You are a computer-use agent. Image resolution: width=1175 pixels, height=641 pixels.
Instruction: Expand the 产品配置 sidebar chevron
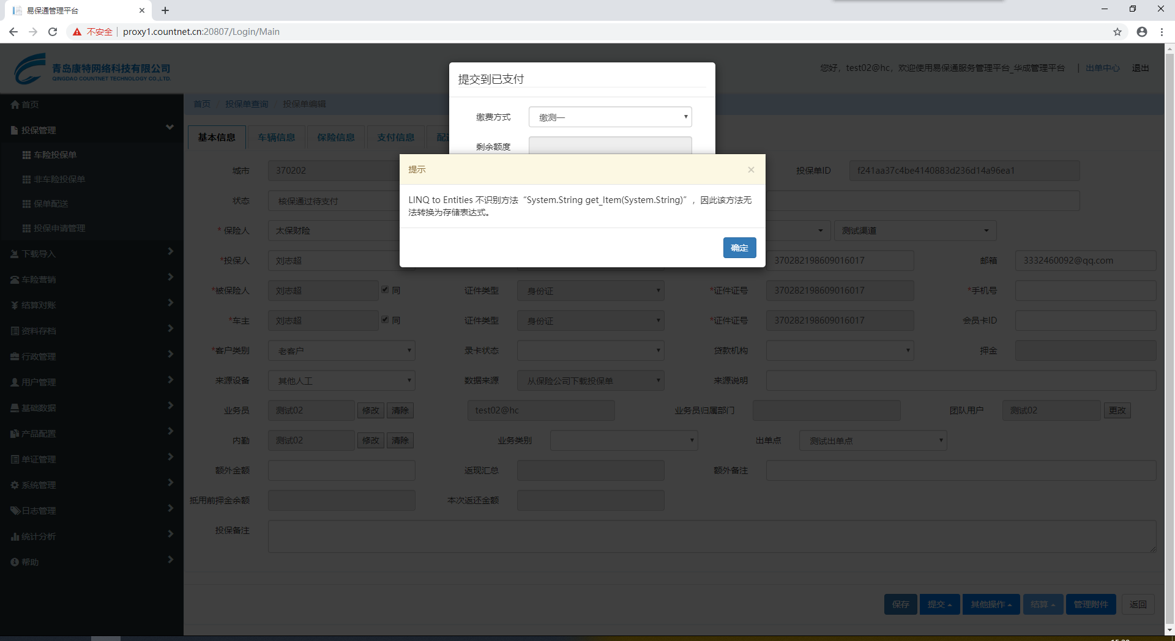[170, 431]
